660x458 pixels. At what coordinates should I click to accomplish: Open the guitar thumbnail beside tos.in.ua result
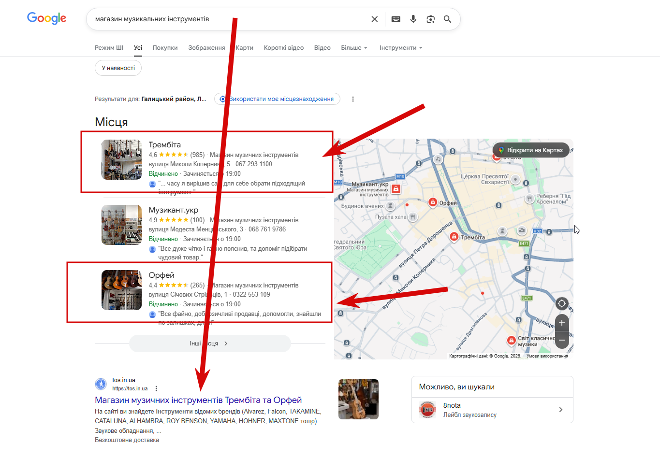[x=358, y=399]
